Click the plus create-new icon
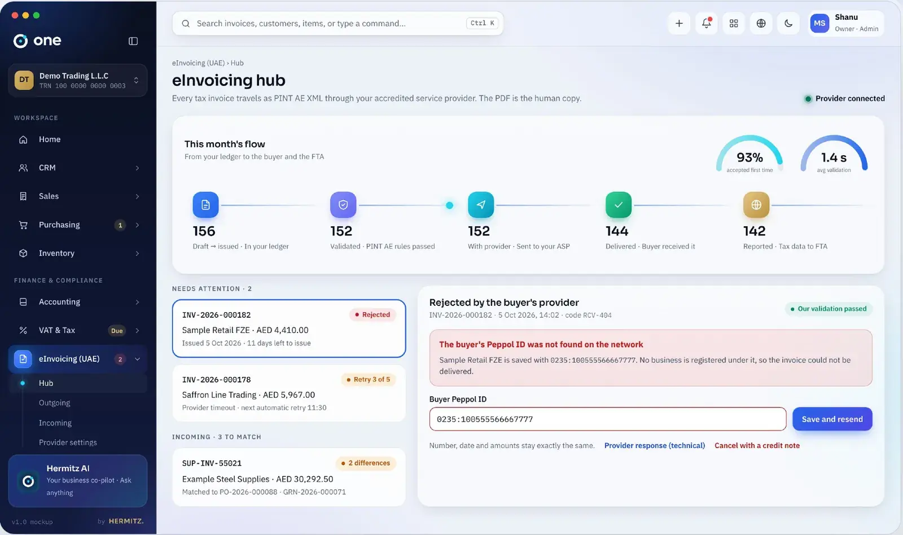The image size is (903, 535). click(x=679, y=23)
